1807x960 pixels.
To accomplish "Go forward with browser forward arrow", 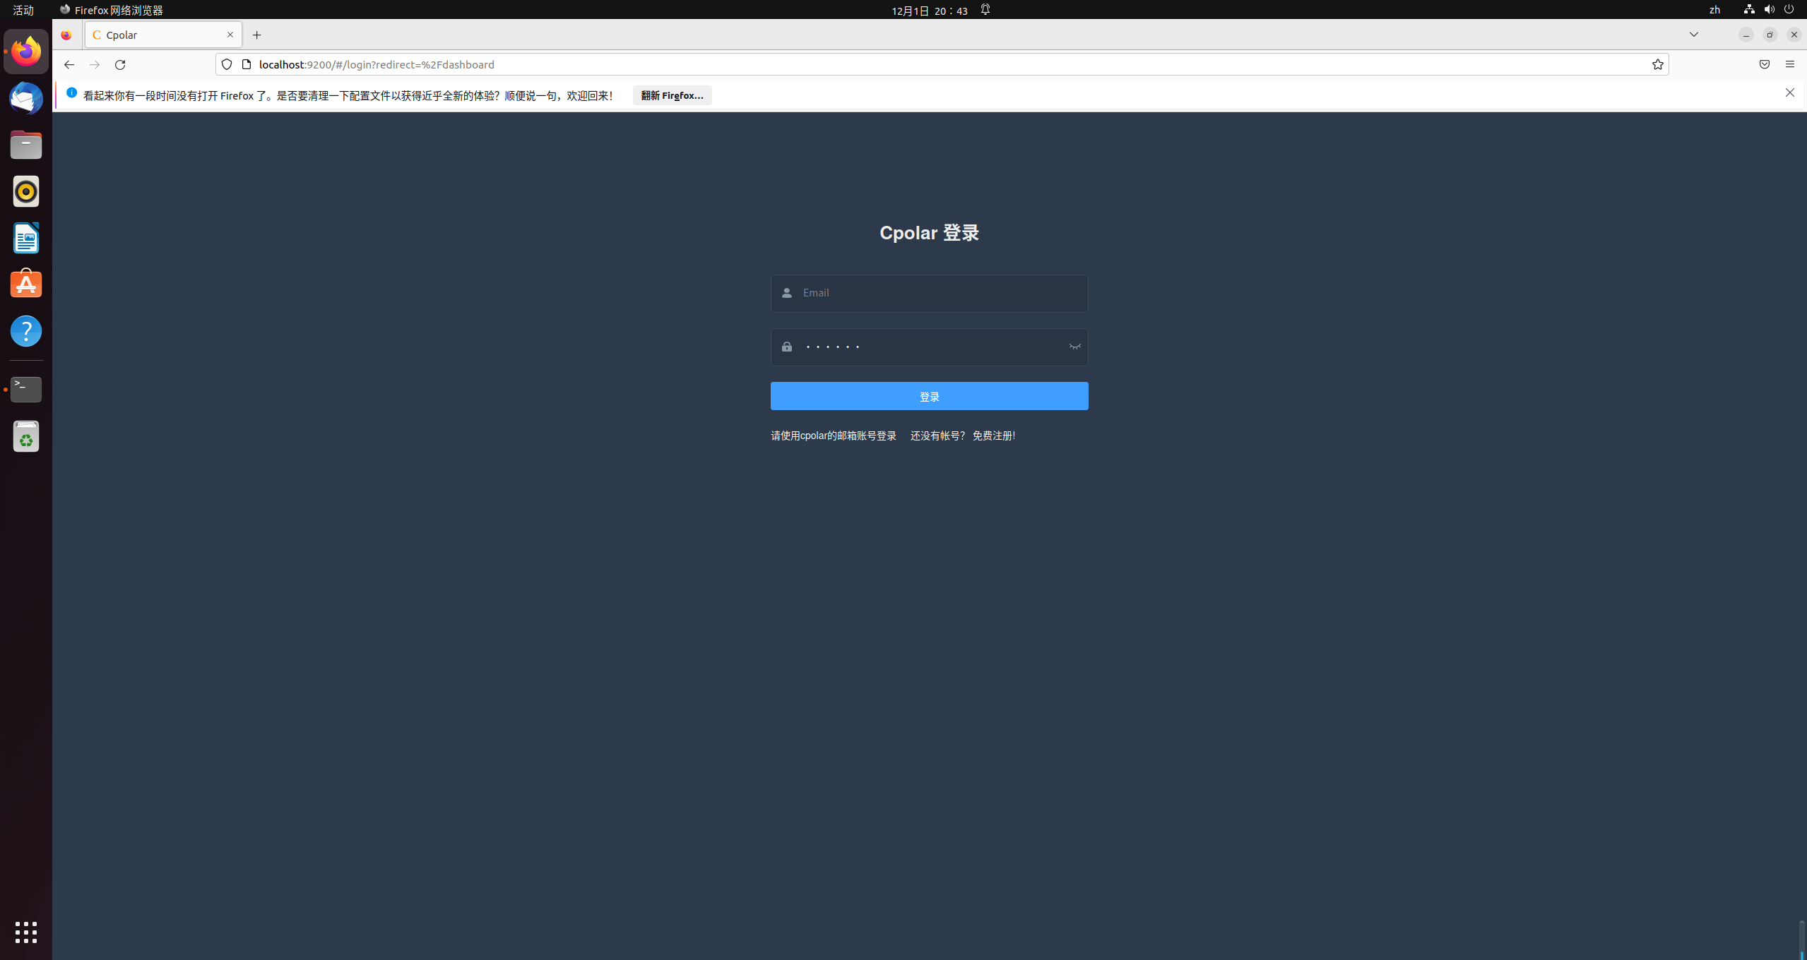I will click(x=95, y=64).
